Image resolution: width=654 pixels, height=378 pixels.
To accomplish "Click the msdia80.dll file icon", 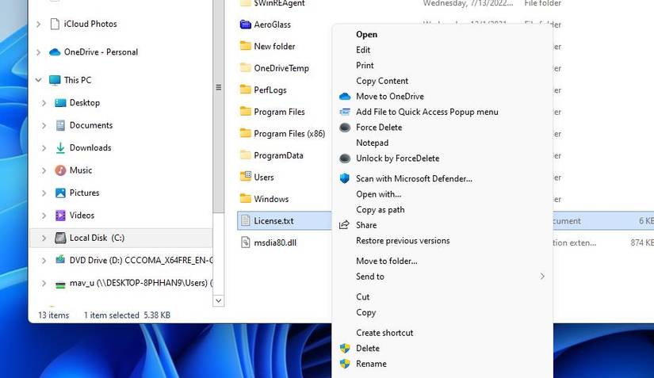I will 246,242.
